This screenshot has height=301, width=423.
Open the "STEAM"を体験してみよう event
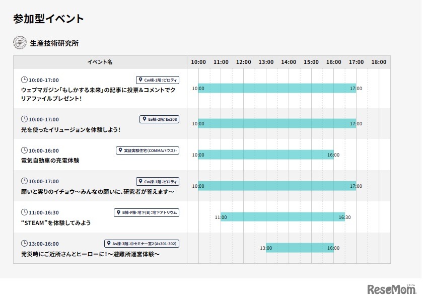coord(56,222)
